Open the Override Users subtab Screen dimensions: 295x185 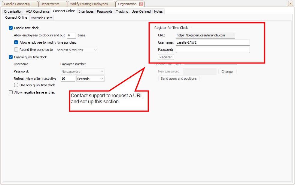tap(41, 18)
